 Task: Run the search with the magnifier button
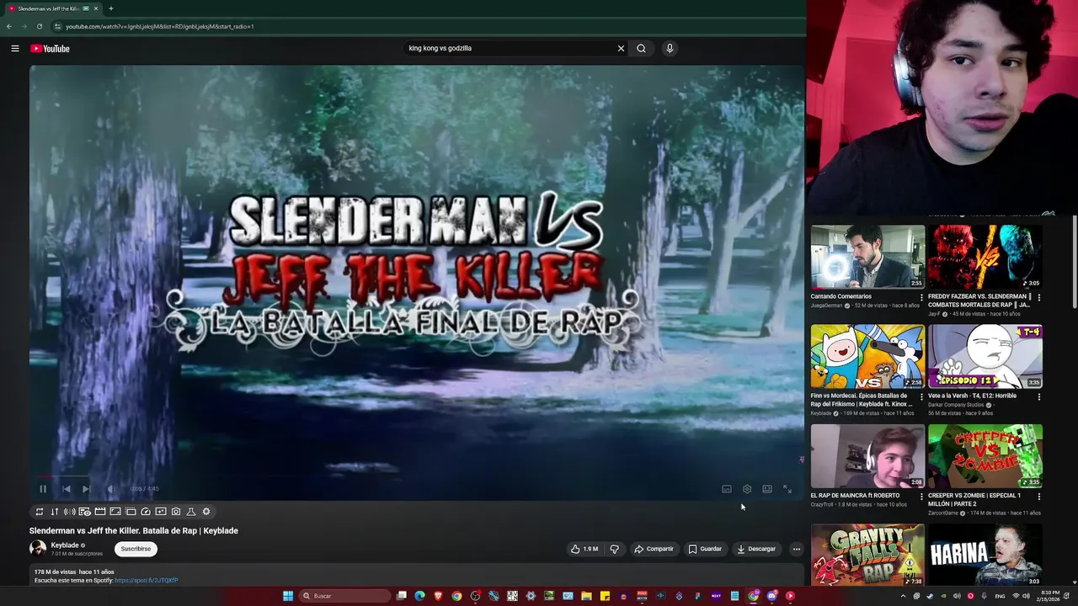pyautogui.click(x=641, y=48)
